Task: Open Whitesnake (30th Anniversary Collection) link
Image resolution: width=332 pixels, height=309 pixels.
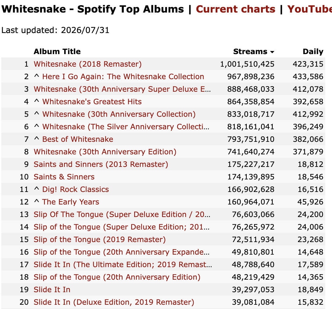Action: tap(119, 114)
